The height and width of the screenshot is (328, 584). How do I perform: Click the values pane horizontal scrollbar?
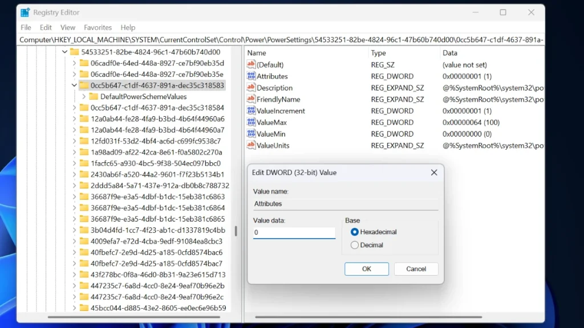pyautogui.click(x=368, y=317)
